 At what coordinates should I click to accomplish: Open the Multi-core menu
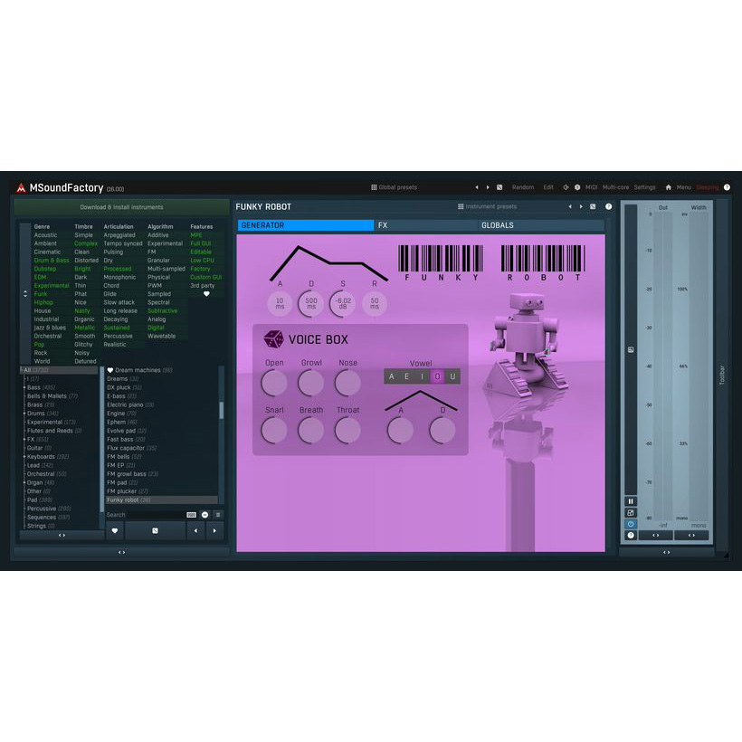pos(615,187)
